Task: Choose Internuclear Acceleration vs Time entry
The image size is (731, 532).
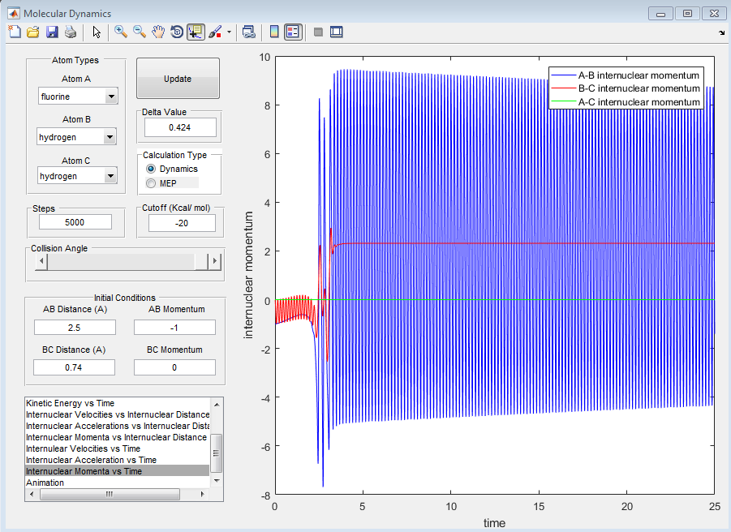Action: point(91,460)
